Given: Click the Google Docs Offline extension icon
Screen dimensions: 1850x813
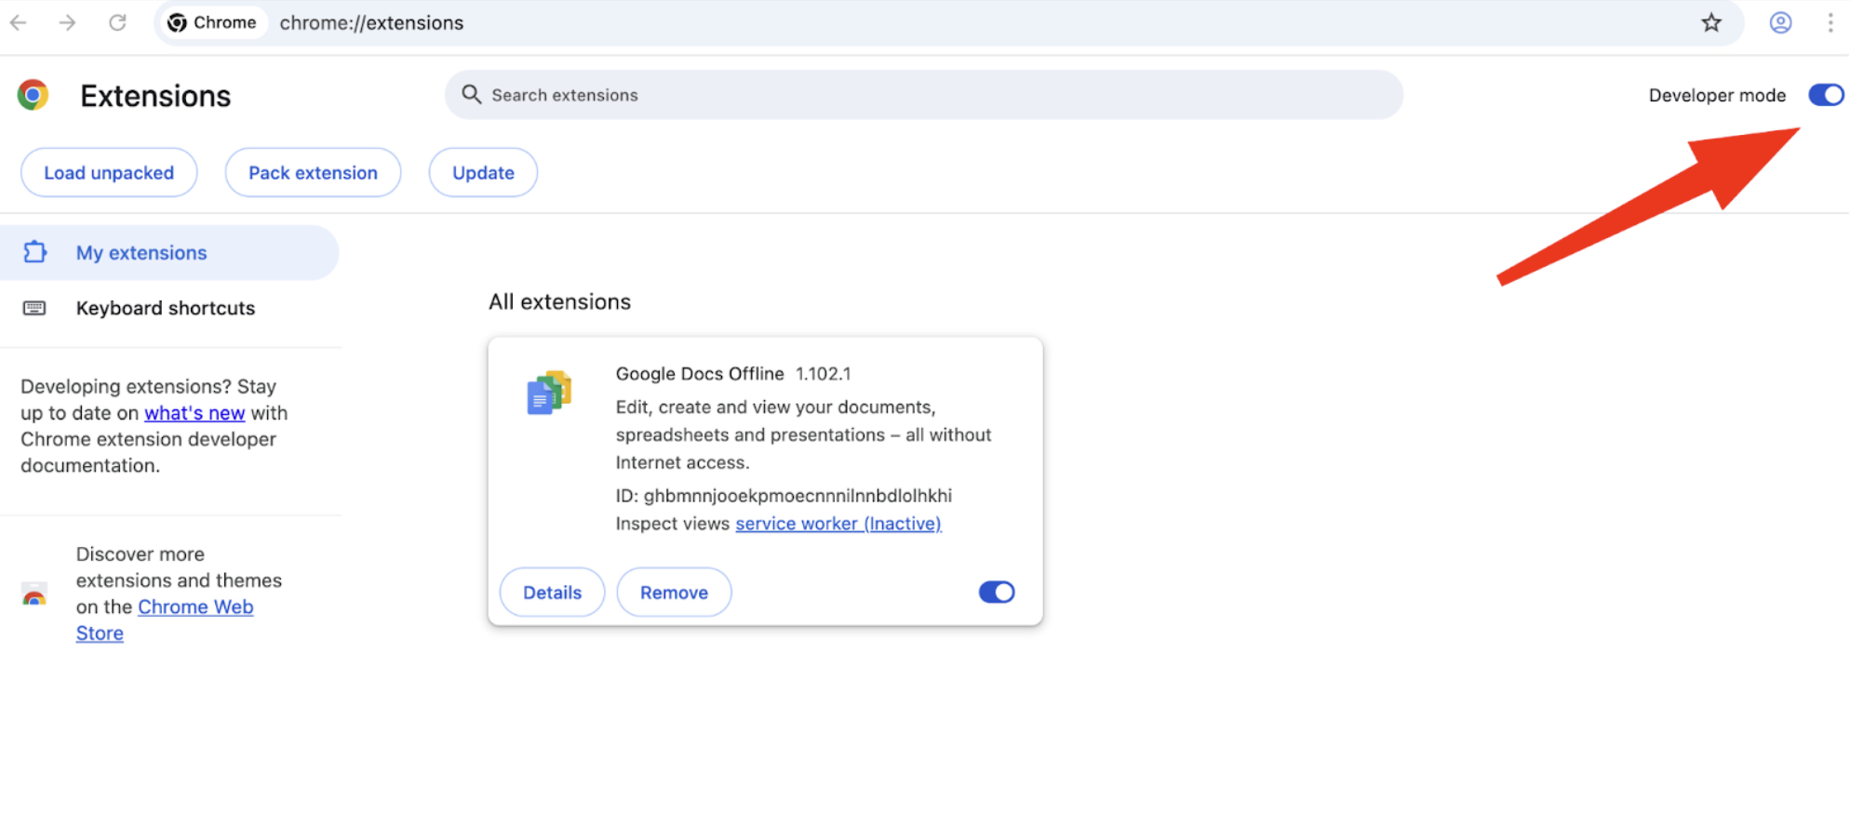Looking at the screenshot, I should click(x=549, y=392).
